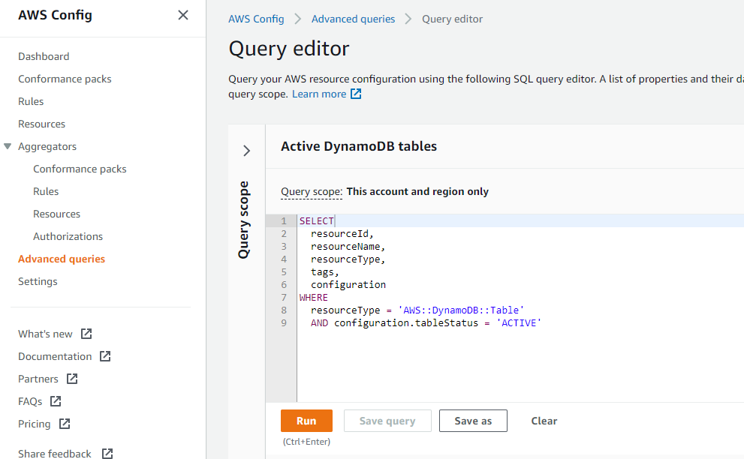
Task: Close the AWS Config navigation panel
Action: click(x=182, y=15)
